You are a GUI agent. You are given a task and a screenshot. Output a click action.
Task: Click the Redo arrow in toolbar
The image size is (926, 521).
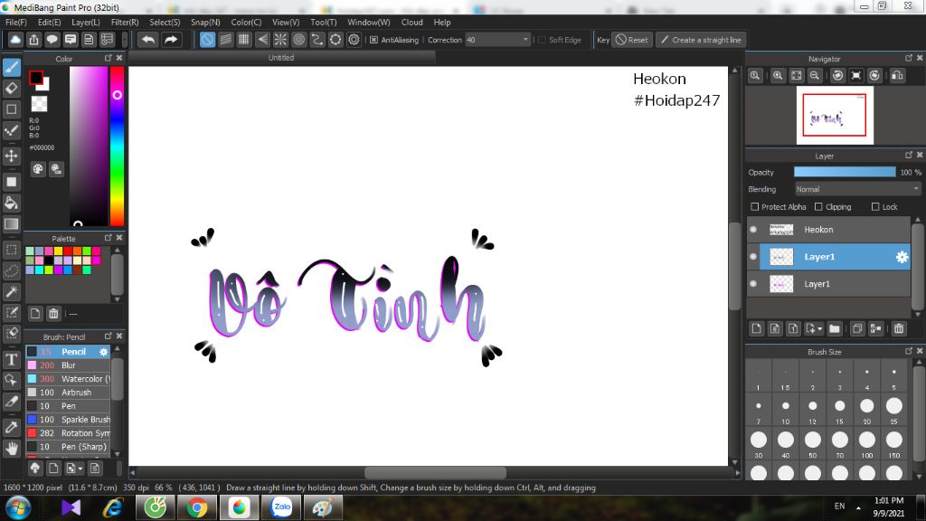tap(171, 40)
